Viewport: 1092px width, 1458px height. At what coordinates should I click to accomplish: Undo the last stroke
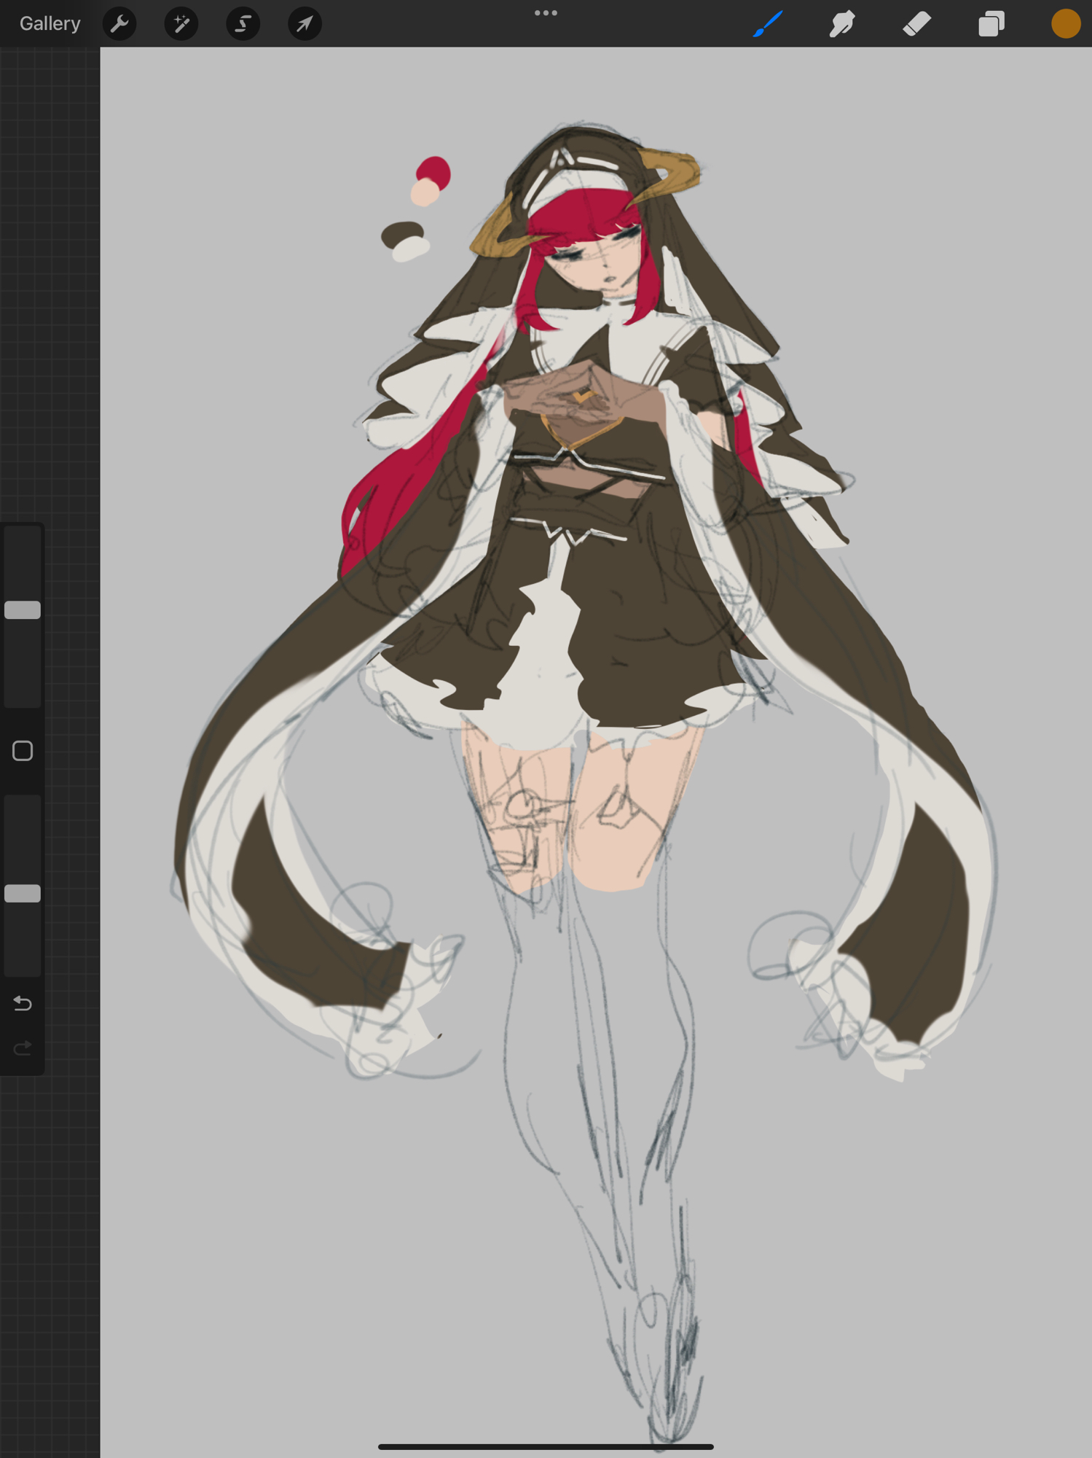23,1004
